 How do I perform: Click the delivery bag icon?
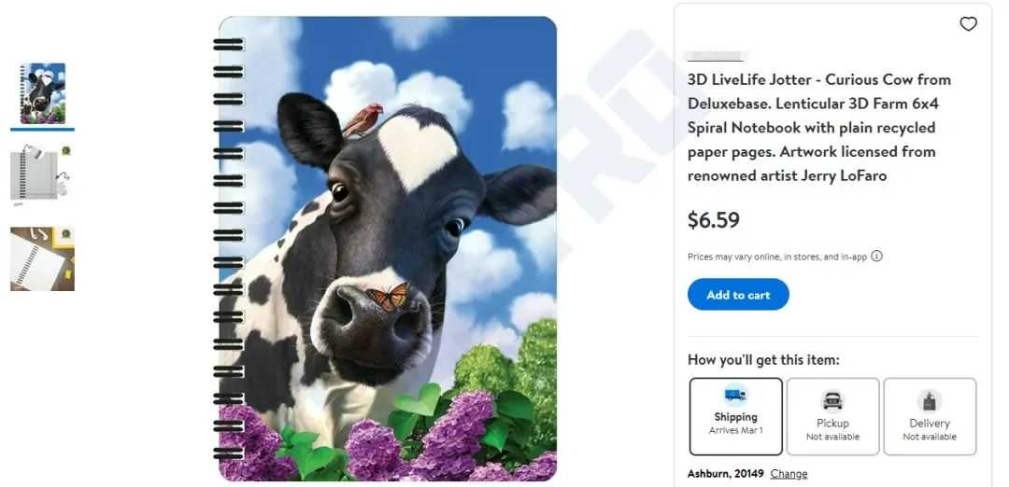tap(930, 400)
